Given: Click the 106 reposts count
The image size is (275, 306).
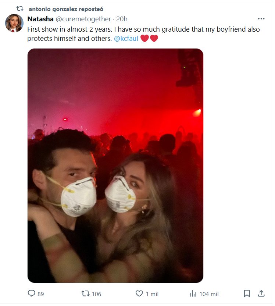Looking at the screenshot, I should point(96,294).
